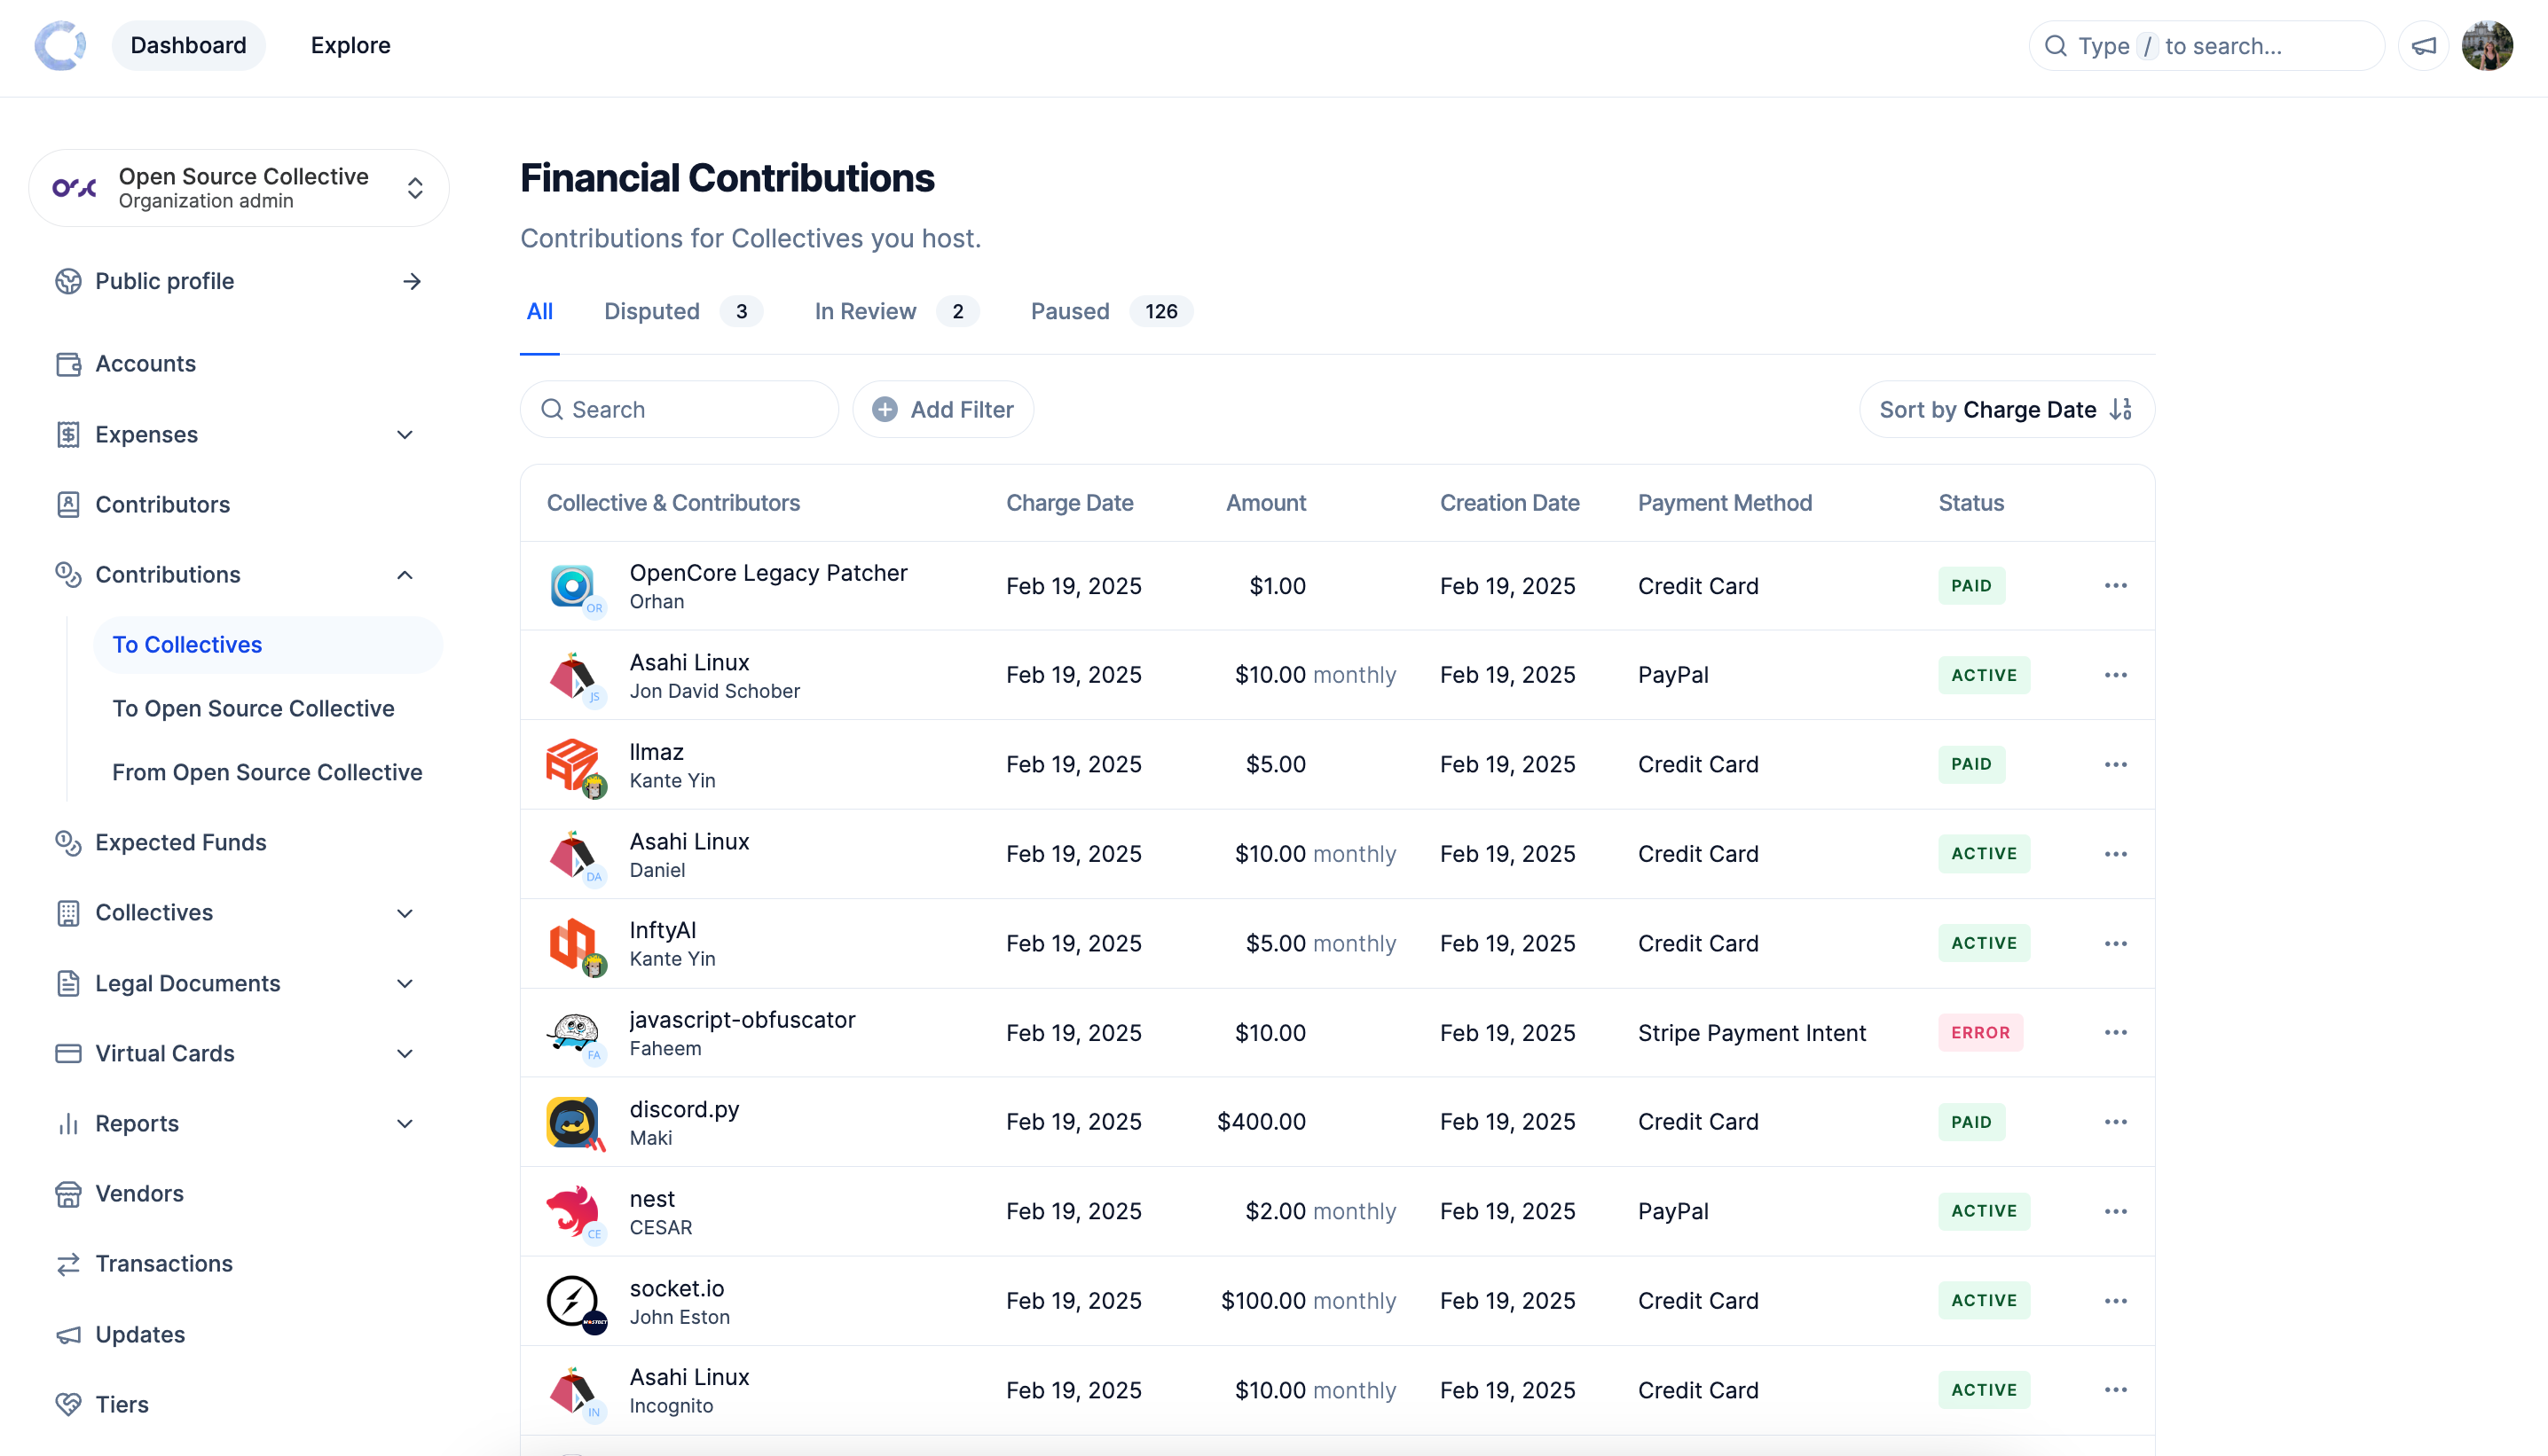Open the discord.py row actions menu
Viewport: 2548px width, 1456px height.
(x=2115, y=1122)
